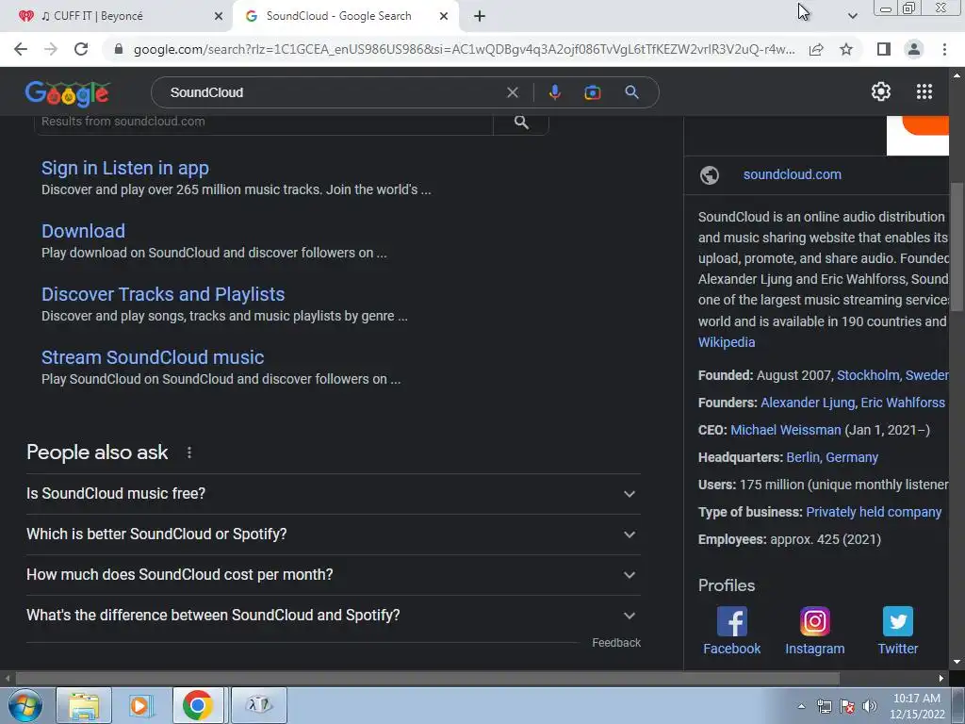Open the Wikipedia source link
The width and height of the screenshot is (965, 724).
727,342
